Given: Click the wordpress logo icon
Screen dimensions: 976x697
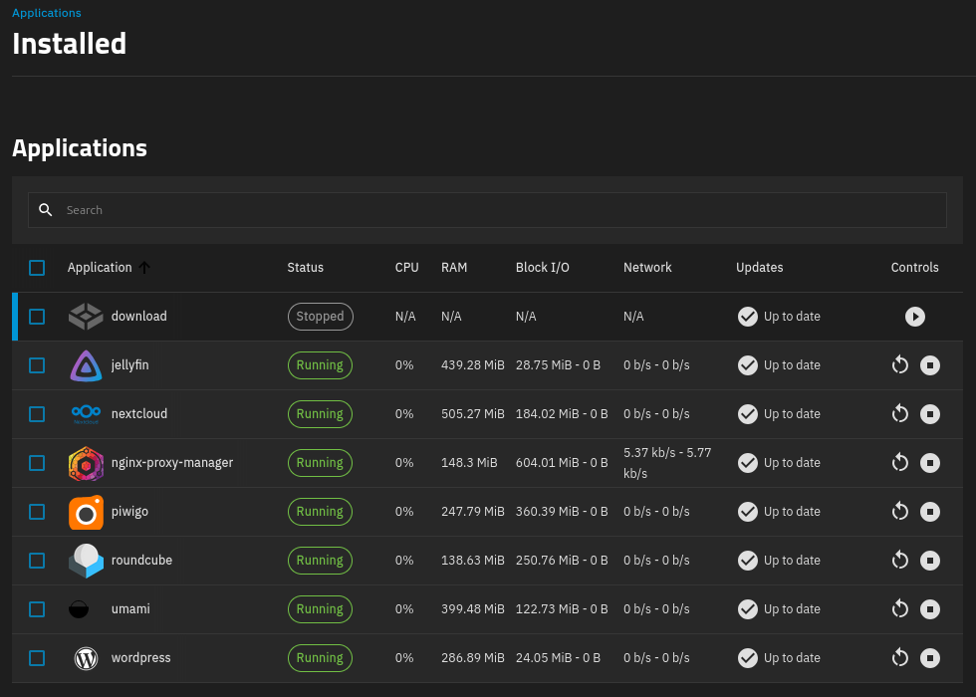Looking at the screenshot, I should (x=86, y=658).
